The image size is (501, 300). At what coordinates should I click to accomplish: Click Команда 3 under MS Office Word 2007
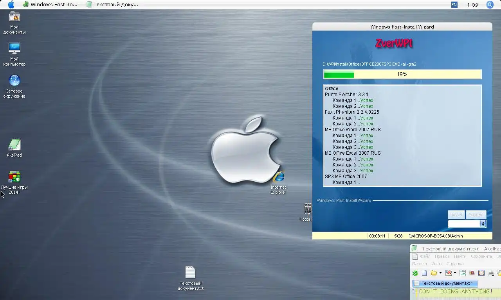click(353, 147)
